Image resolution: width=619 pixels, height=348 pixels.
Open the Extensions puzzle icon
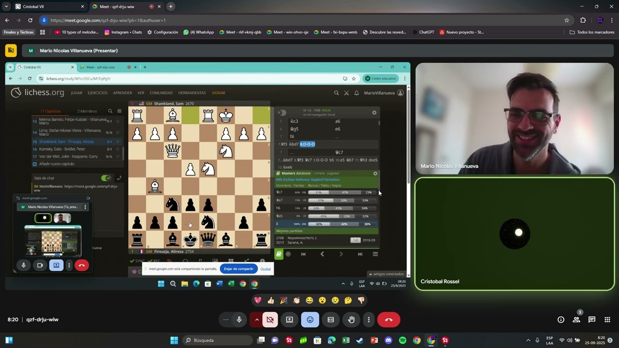click(583, 20)
